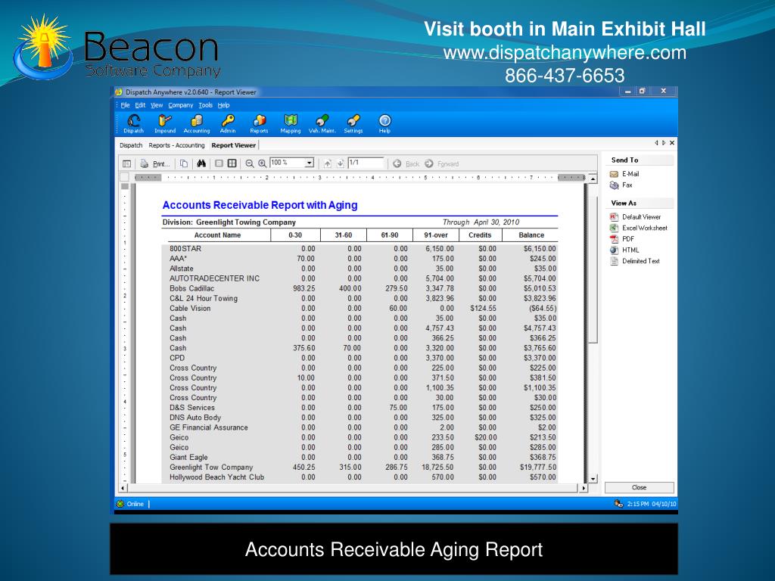Click the Hollywood Beach Yacht Club row
775x581 pixels.
tap(359, 477)
